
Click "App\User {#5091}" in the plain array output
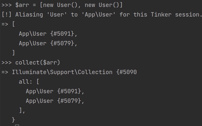pyautogui.click(x=48, y=34)
